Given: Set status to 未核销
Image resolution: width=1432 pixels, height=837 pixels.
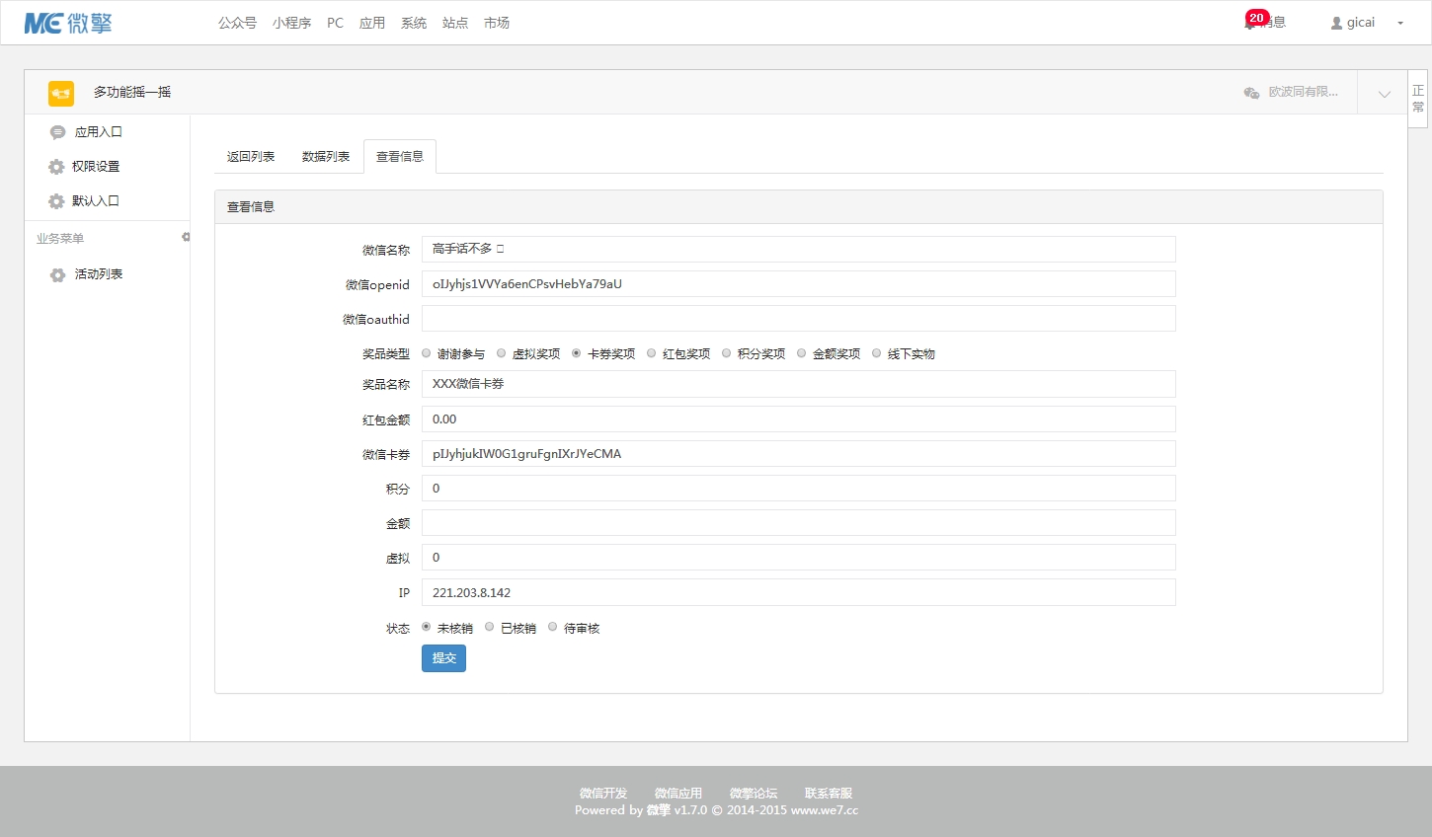Looking at the screenshot, I should (x=427, y=627).
